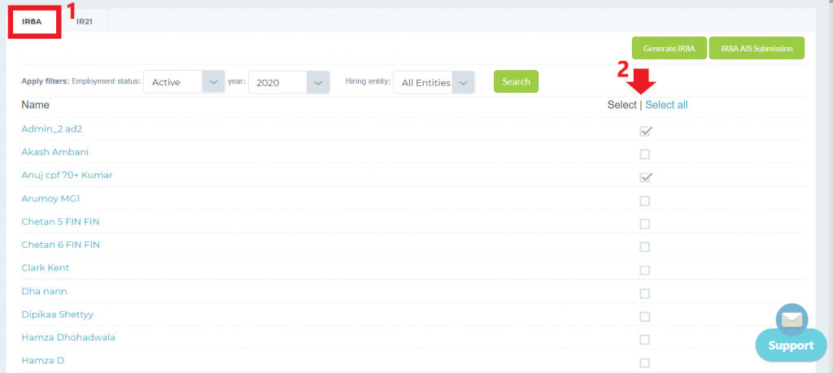This screenshot has width=833, height=373.
Task: Check the box next to Arumoy MG1
Action: (x=645, y=201)
